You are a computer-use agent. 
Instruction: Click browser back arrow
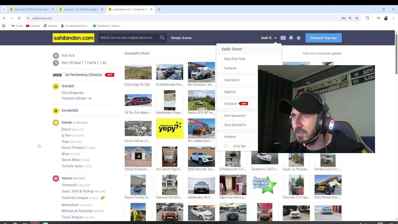coord(4,18)
